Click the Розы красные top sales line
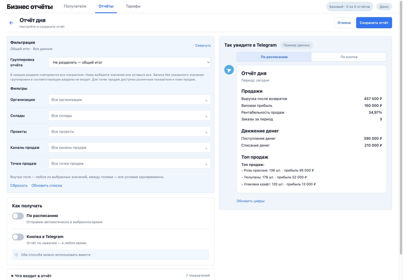 [278, 170]
